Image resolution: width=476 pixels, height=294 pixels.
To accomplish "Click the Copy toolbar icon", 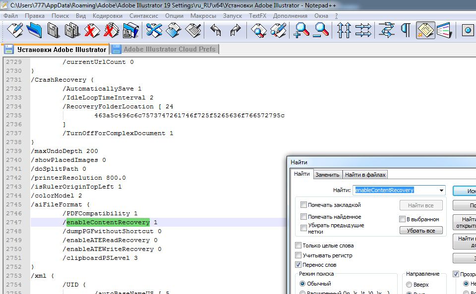I will pyautogui.click(x=174, y=30).
